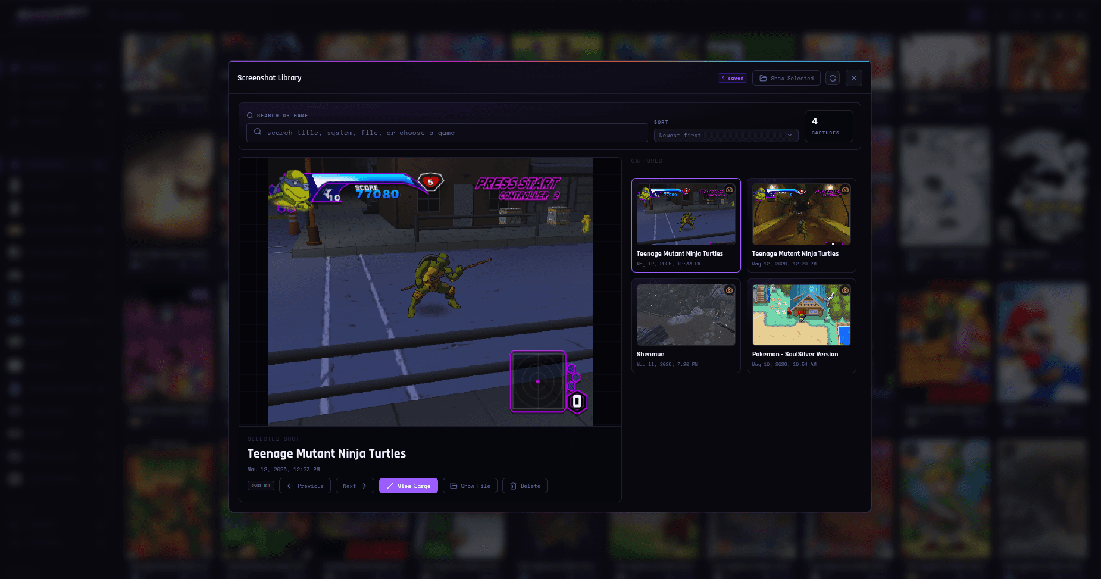Click the refresh icon in Screenshot Library header
1101x579 pixels.
coord(833,78)
